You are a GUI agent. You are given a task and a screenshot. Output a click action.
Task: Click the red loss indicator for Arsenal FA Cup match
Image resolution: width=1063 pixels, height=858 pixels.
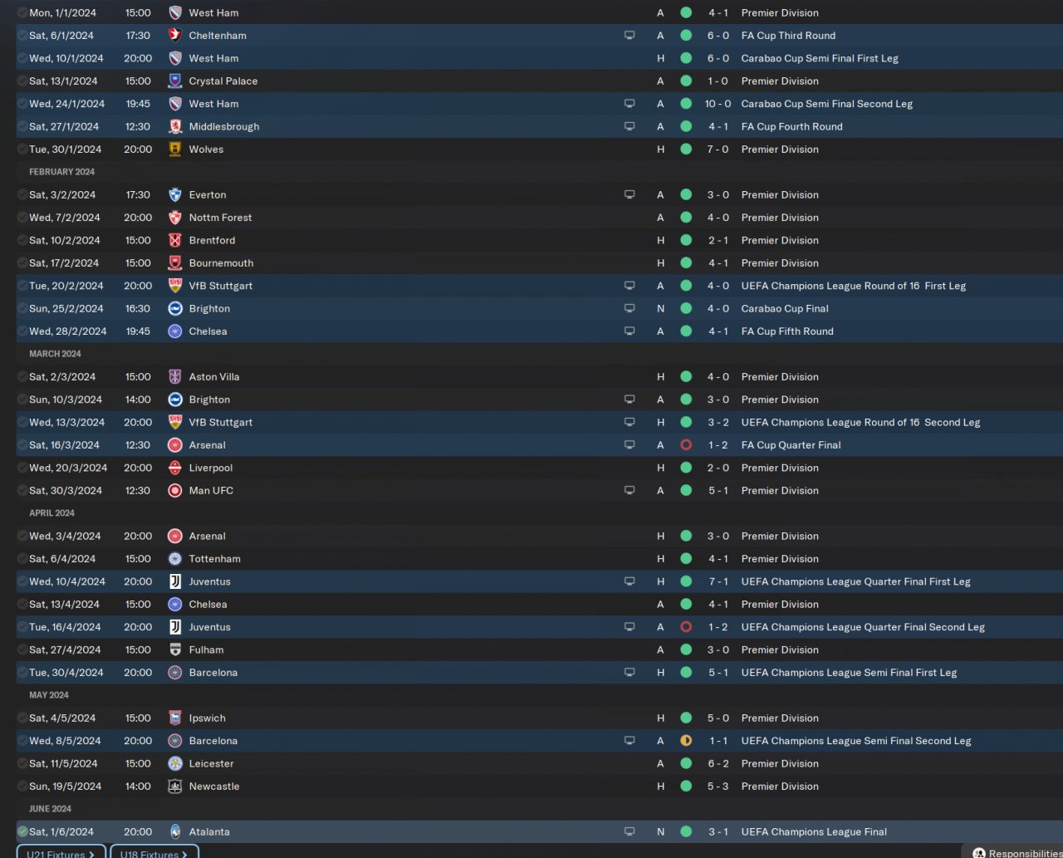tap(686, 445)
